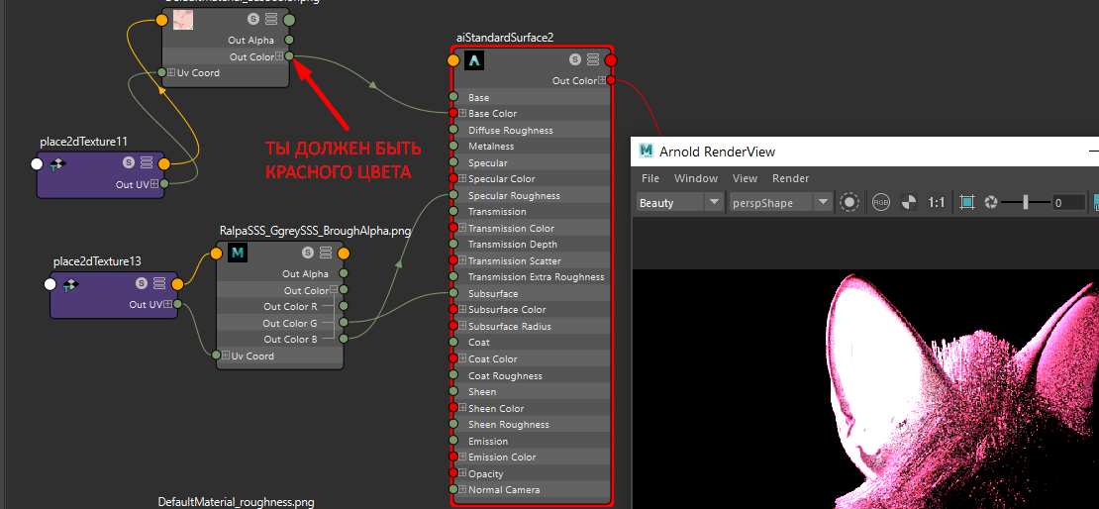Click the place2dTexture11 node type icon
This screenshot has height=509, width=1099.
tap(57, 164)
